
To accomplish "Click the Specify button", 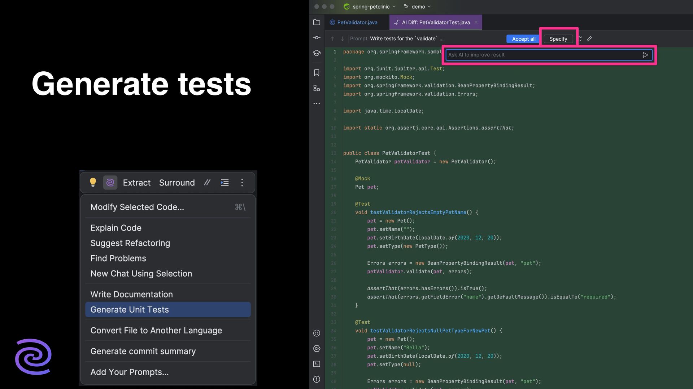I will pyautogui.click(x=558, y=39).
